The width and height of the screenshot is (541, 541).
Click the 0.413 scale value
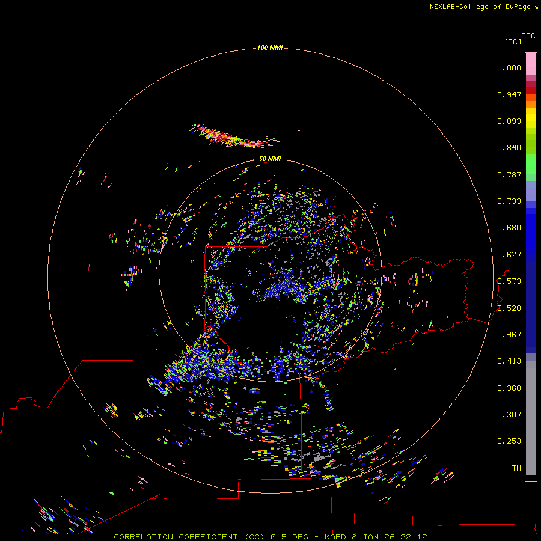click(509, 361)
